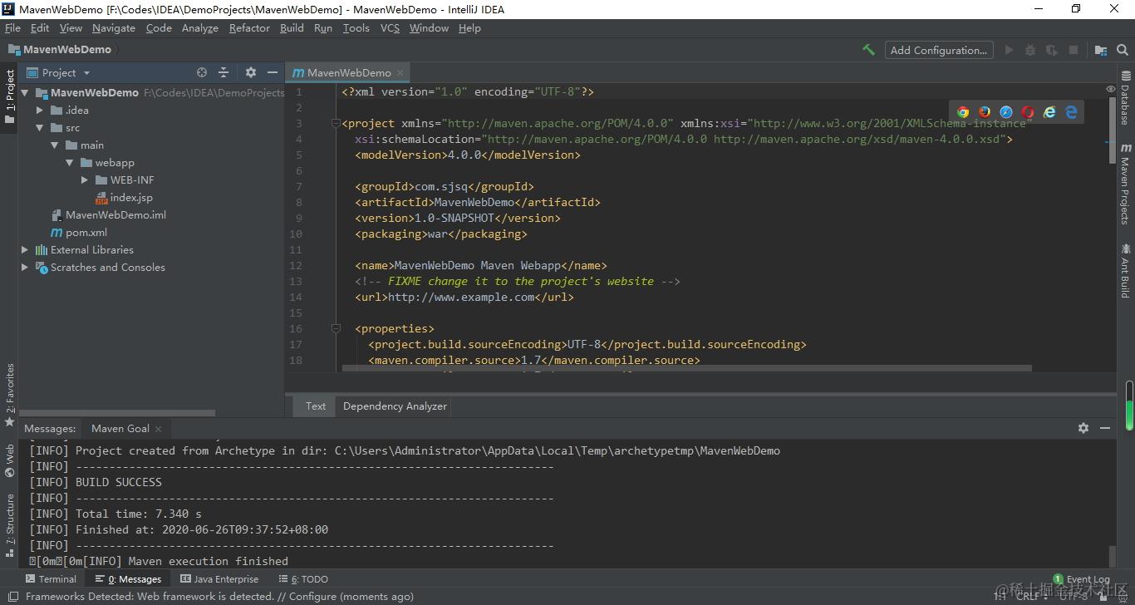The height and width of the screenshot is (605, 1135).
Task: Toggle the Web tool window button
Action: (9, 460)
